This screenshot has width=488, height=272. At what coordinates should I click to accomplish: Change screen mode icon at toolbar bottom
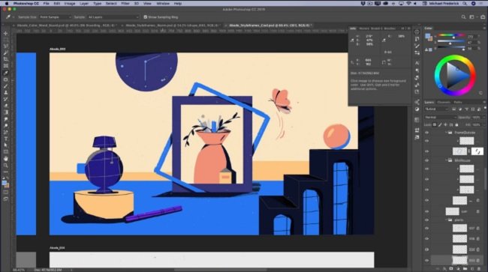[6, 199]
